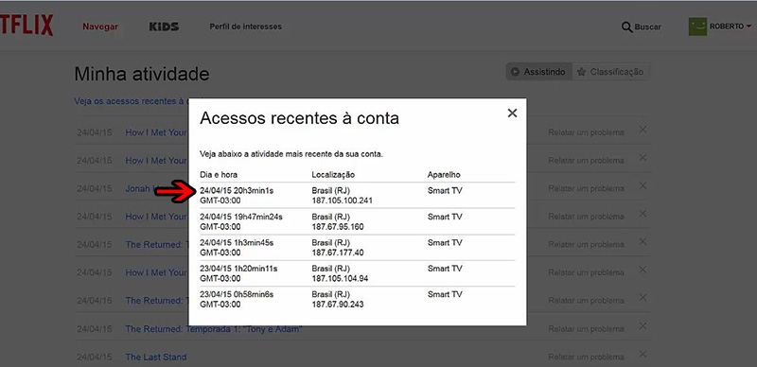Click Relatar um problema on first row
Viewport: 757px width, 367px height.
[586, 132]
